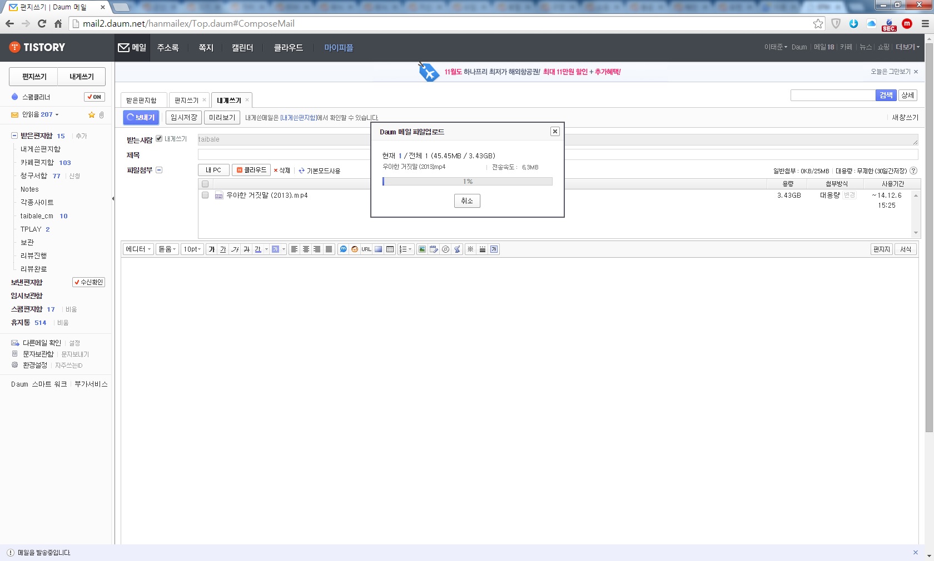The image size is (934, 561).
Task: Expand the 안읽음 207 dropdown arrow
Action: [57, 115]
